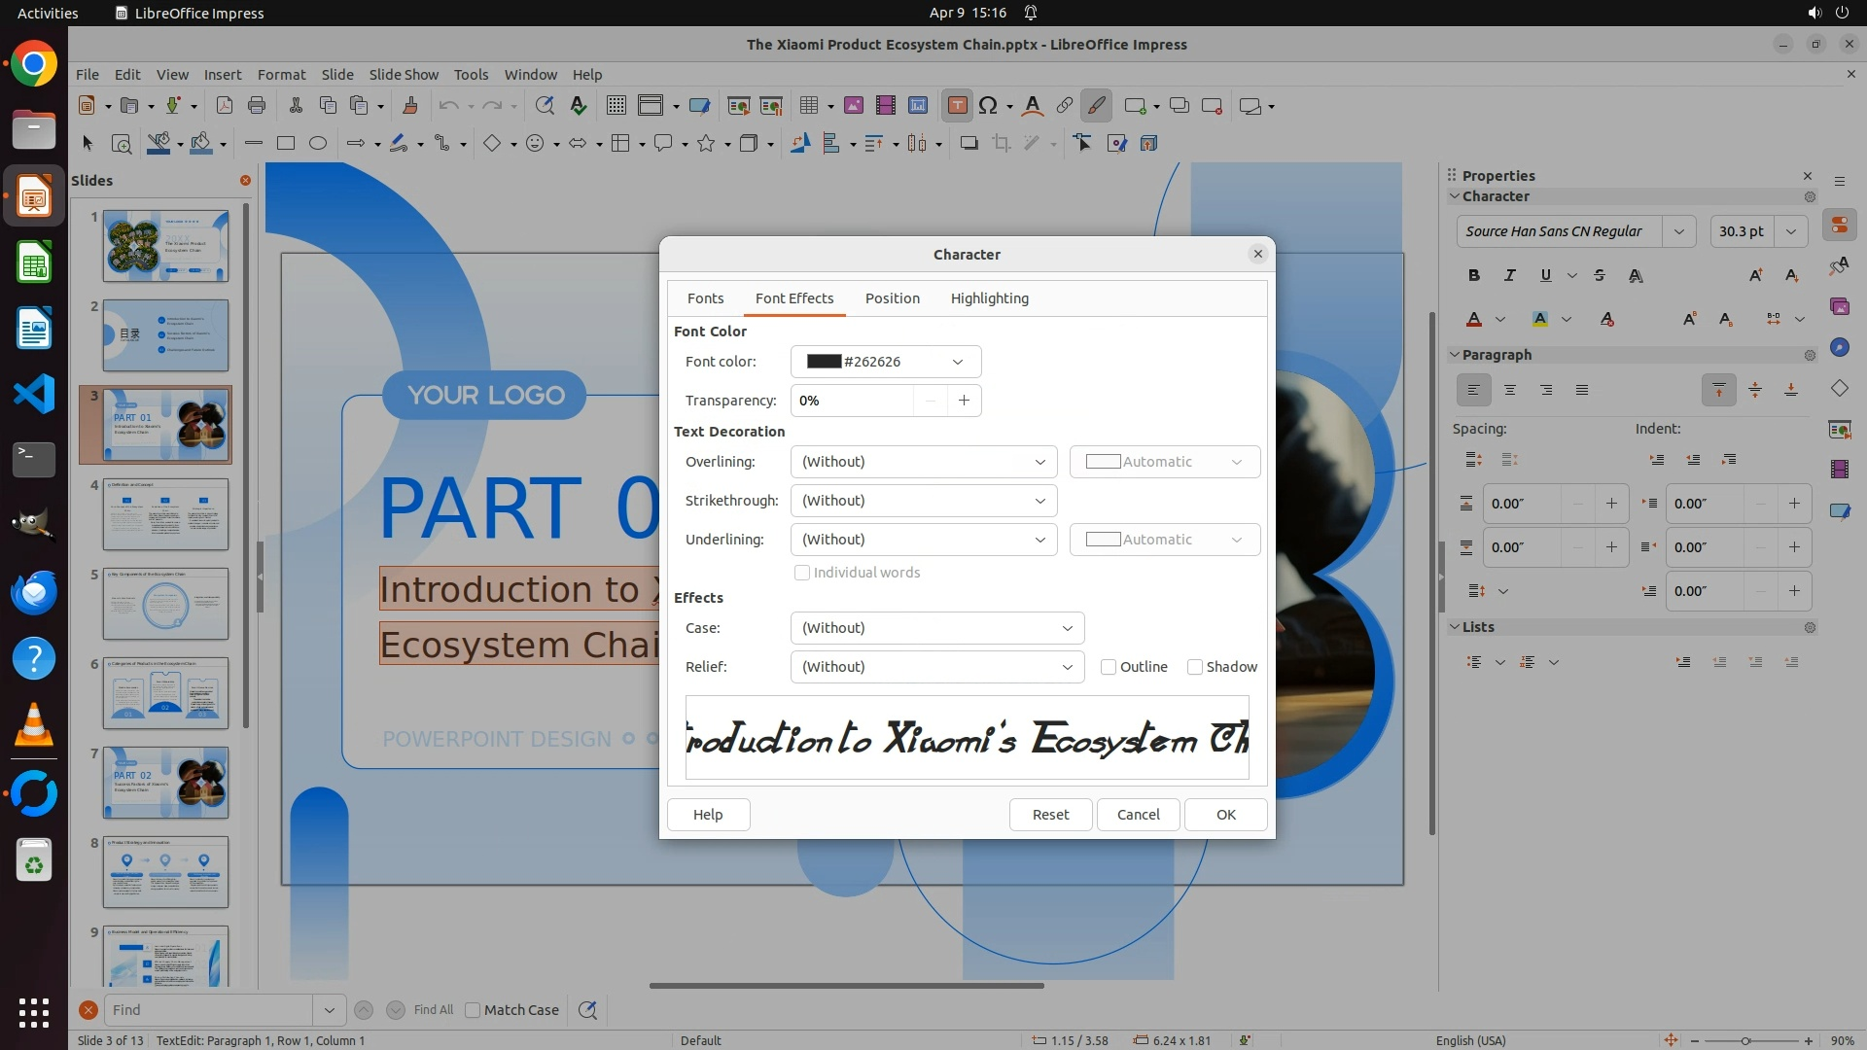Viewport: 1867px width, 1050px height.
Task: Open the Slide Show menu
Action: (x=404, y=75)
